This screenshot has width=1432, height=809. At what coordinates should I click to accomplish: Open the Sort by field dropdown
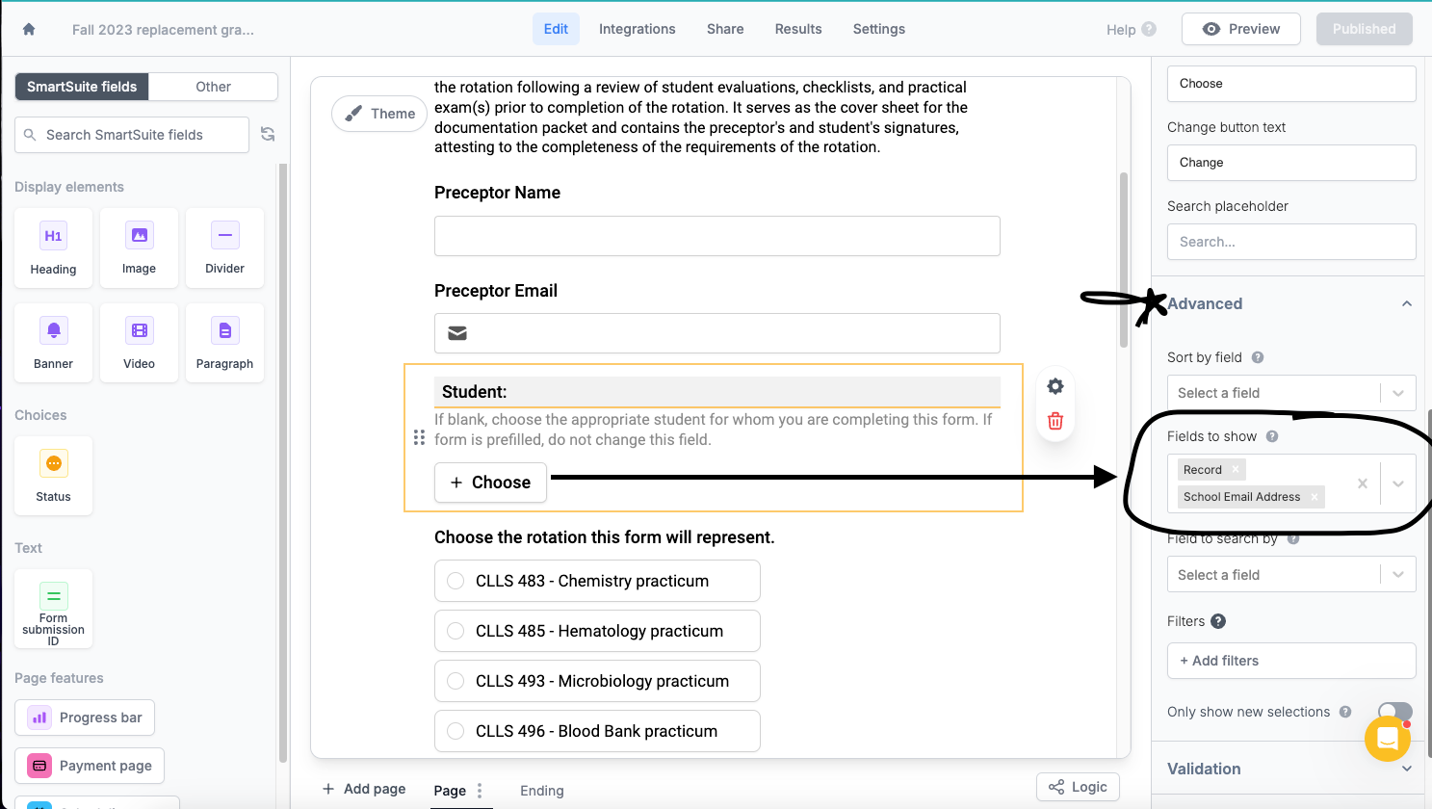tap(1290, 393)
